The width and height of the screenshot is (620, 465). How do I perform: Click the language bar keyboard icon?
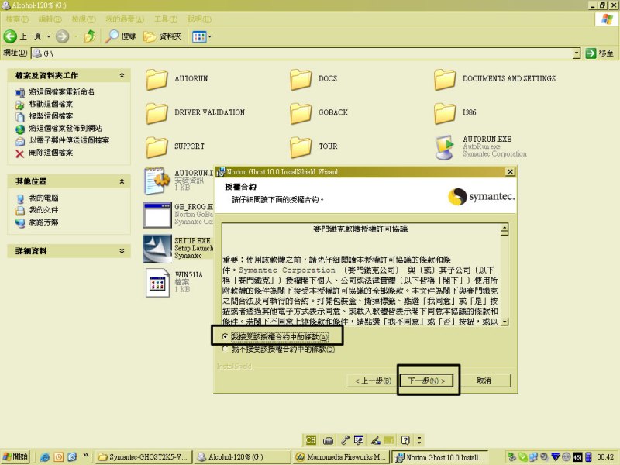(x=328, y=440)
